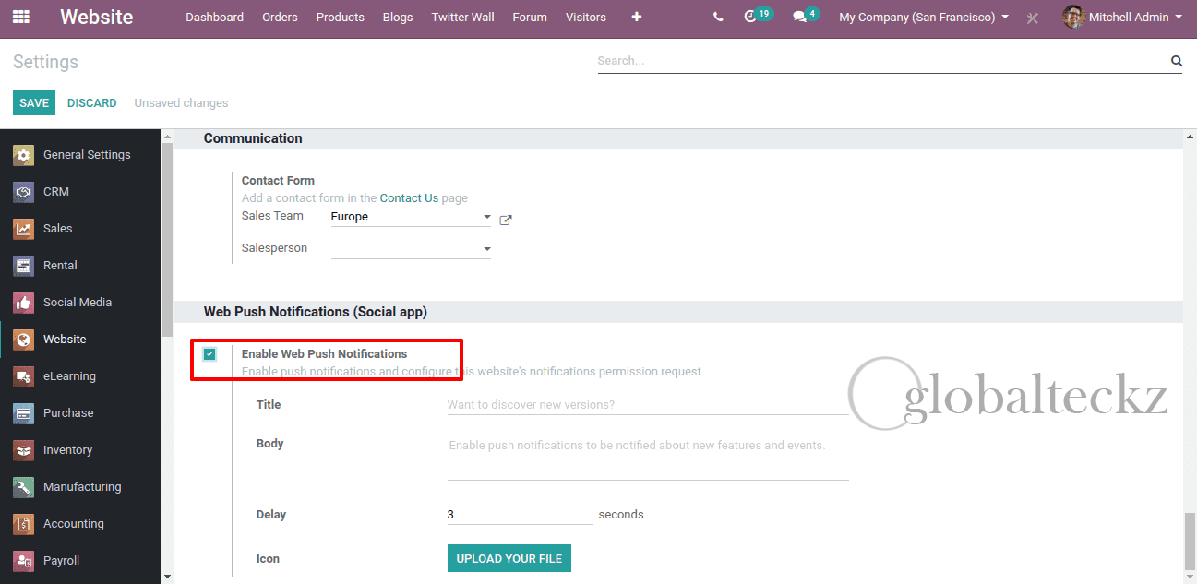
Task: Open the apps grid menu
Action: point(20,17)
